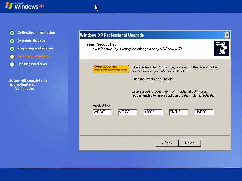The height and width of the screenshot is (181, 242).
Task: Click the 'Setup will complete in approximately:' text
Action: [28, 82]
